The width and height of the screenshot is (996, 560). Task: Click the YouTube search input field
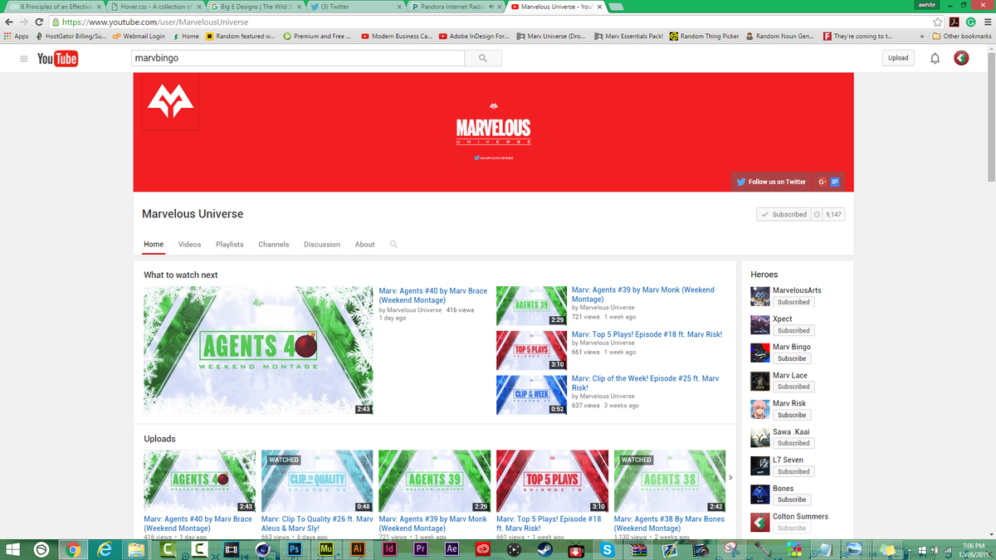click(298, 58)
